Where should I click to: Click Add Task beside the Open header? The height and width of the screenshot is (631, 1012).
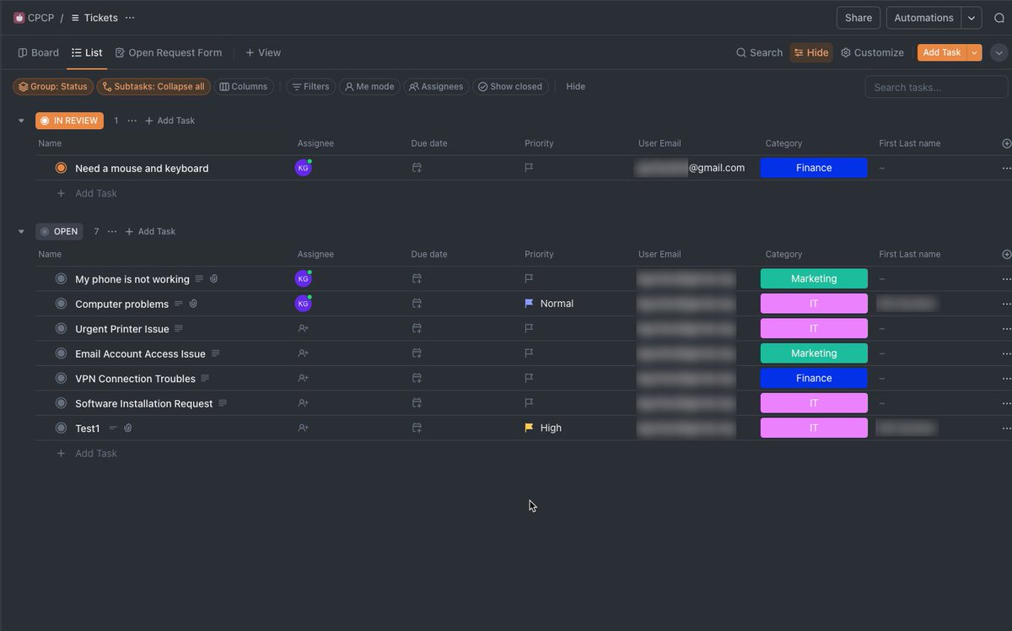(150, 231)
